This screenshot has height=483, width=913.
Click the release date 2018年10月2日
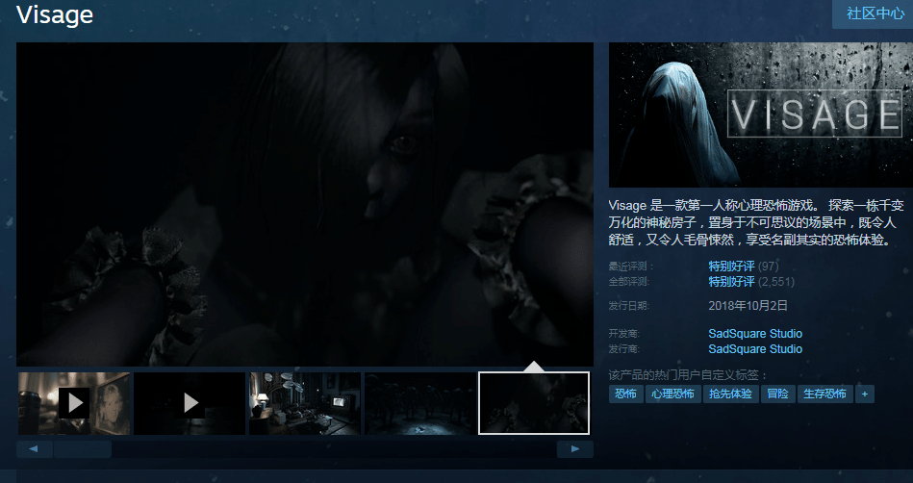(x=748, y=305)
